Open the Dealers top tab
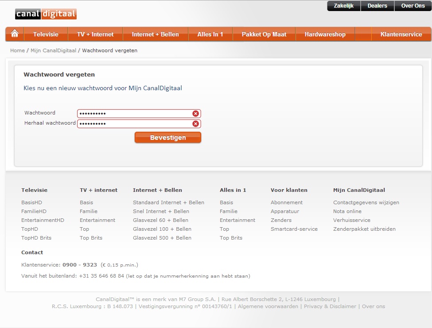This screenshot has height=328, width=432. click(377, 6)
